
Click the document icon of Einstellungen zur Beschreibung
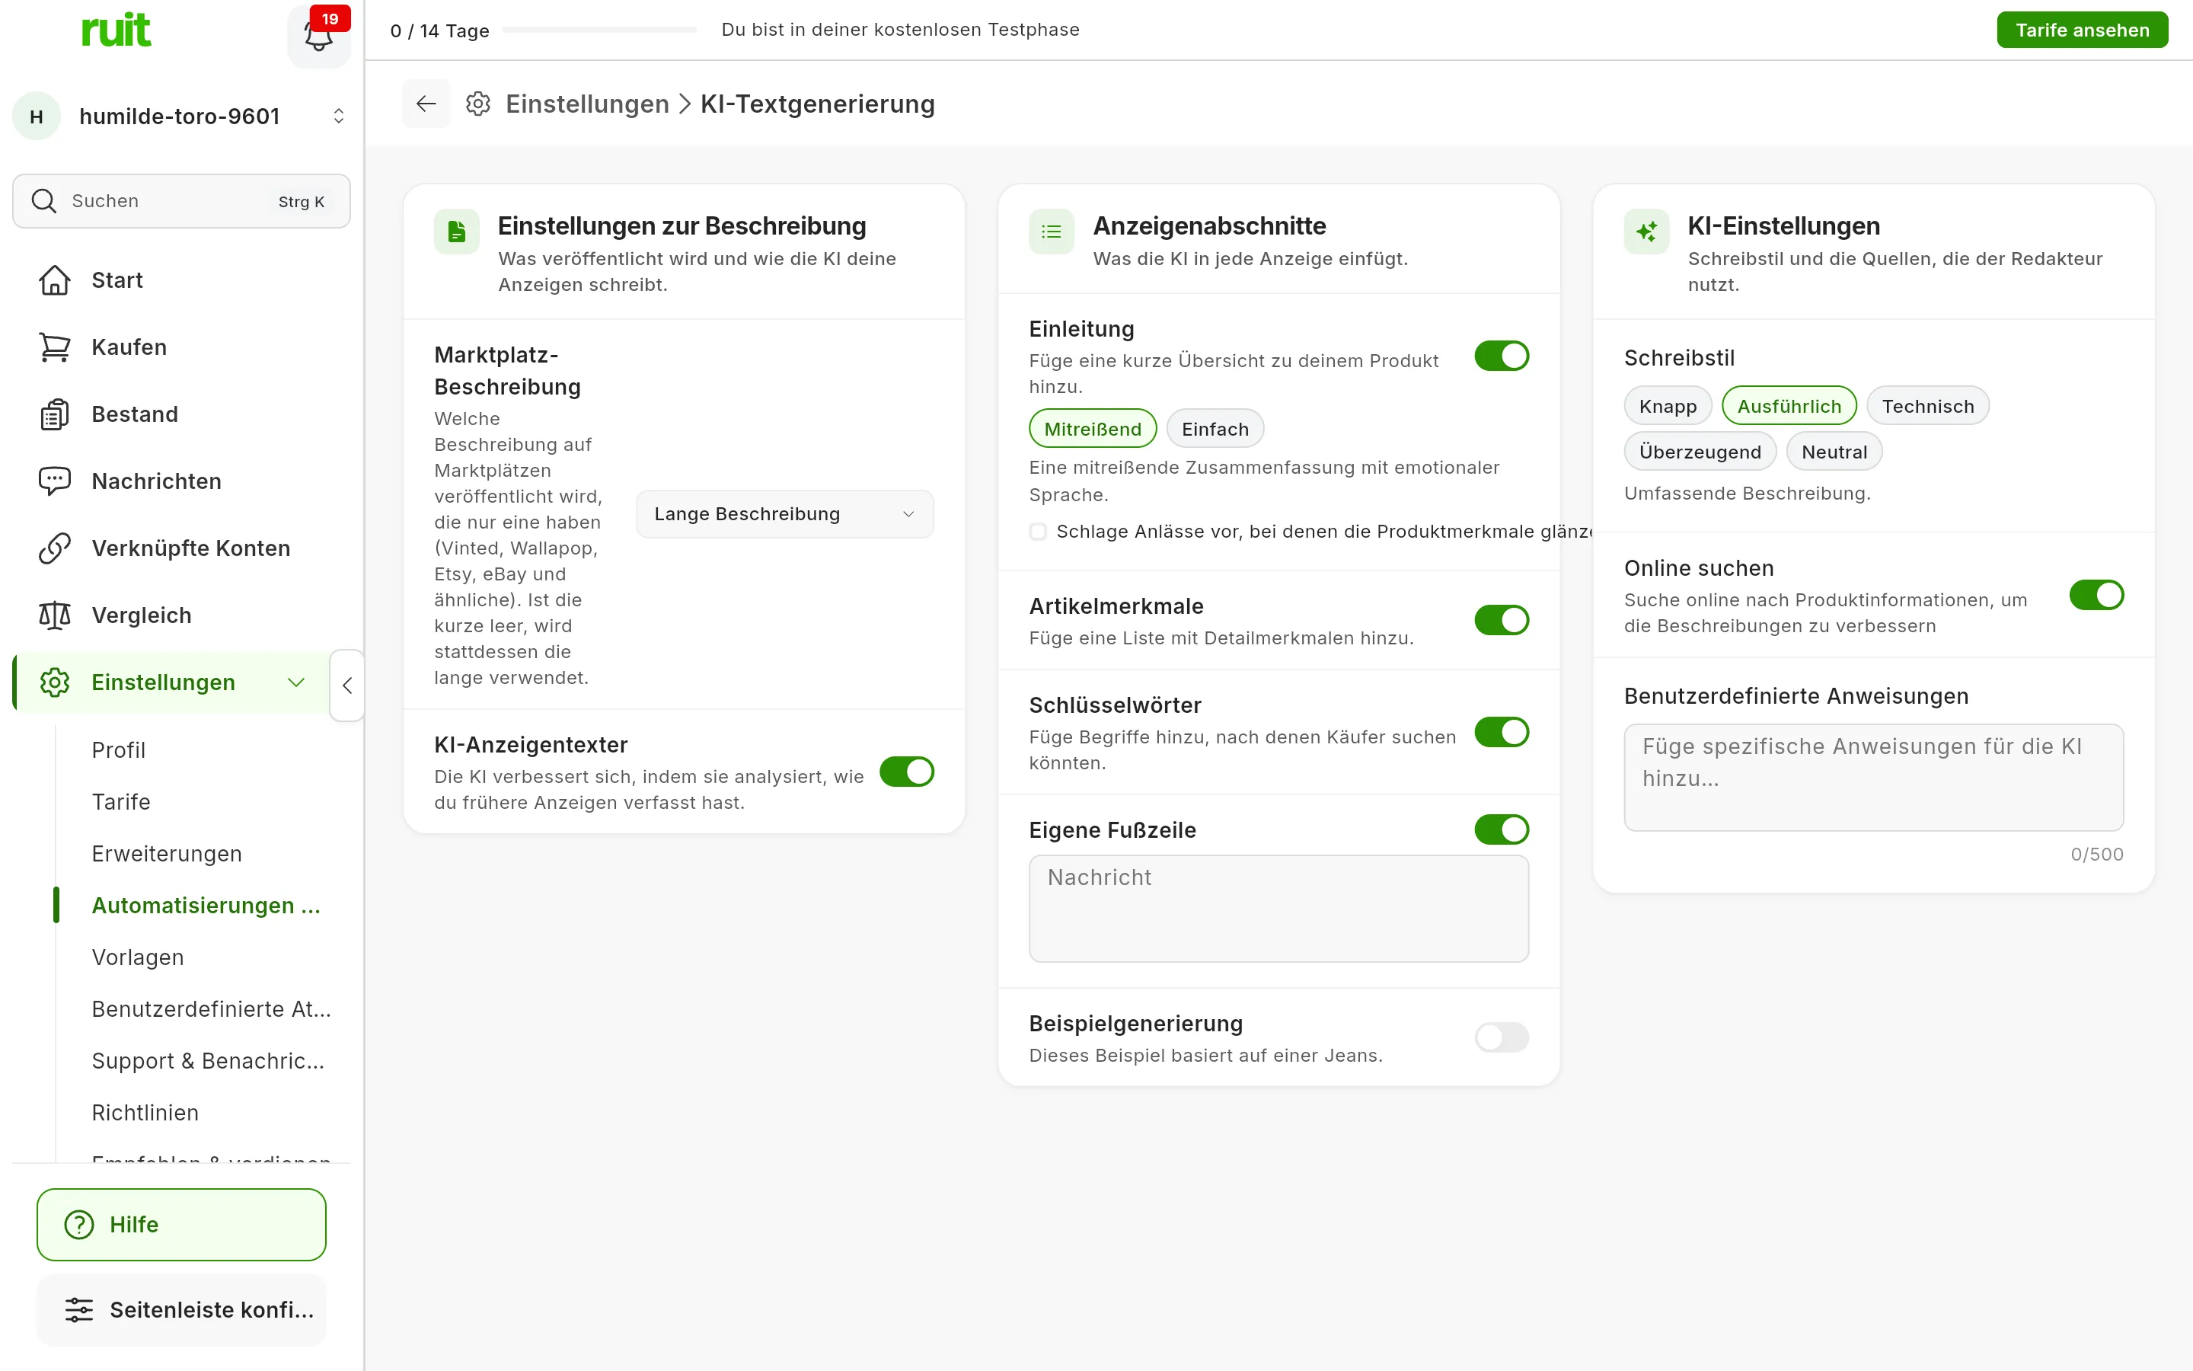[x=457, y=232]
